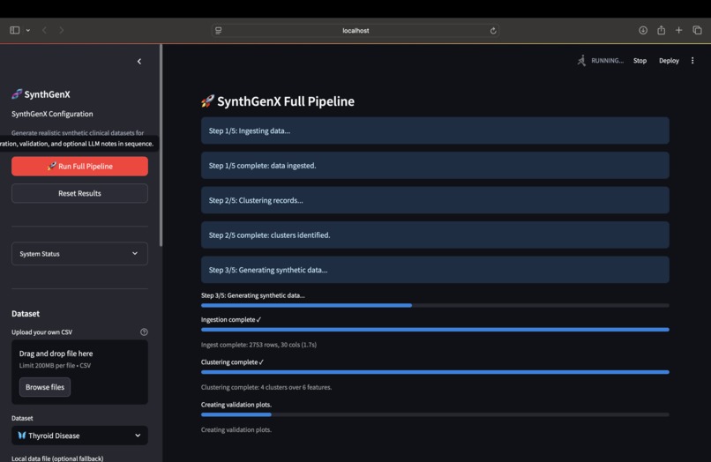Open Safari downloads icon
The height and width of the screenshot is (462, 711).
point(643,30)
